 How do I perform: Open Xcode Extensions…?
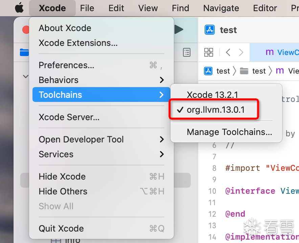[101, 43]
